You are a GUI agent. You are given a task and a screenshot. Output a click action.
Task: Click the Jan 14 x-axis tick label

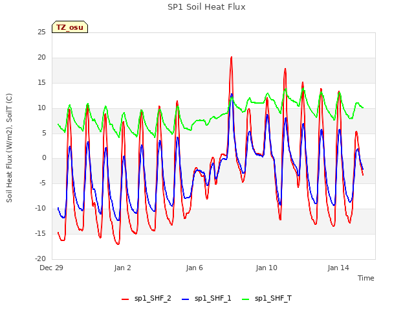click(x=338, y=268)
